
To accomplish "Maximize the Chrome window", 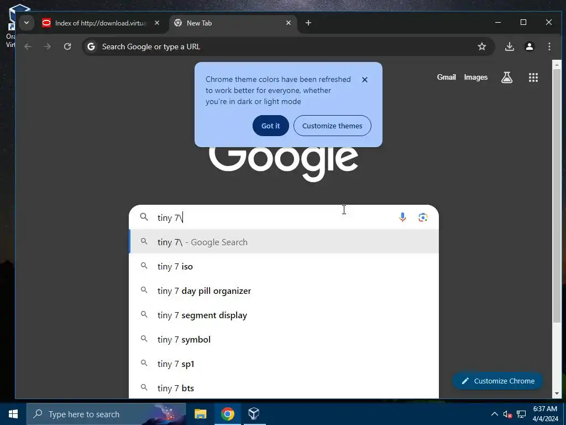I will pyautogui.click(x=523, y=22).
